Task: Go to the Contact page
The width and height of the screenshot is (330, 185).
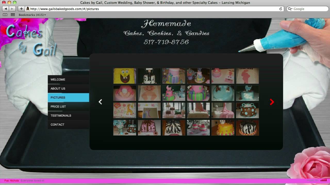Action: (x=68, y=125)
